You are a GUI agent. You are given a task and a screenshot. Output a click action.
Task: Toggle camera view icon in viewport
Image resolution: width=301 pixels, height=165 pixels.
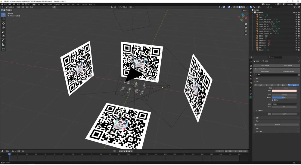pyautogui.click(x=246, y=31)
